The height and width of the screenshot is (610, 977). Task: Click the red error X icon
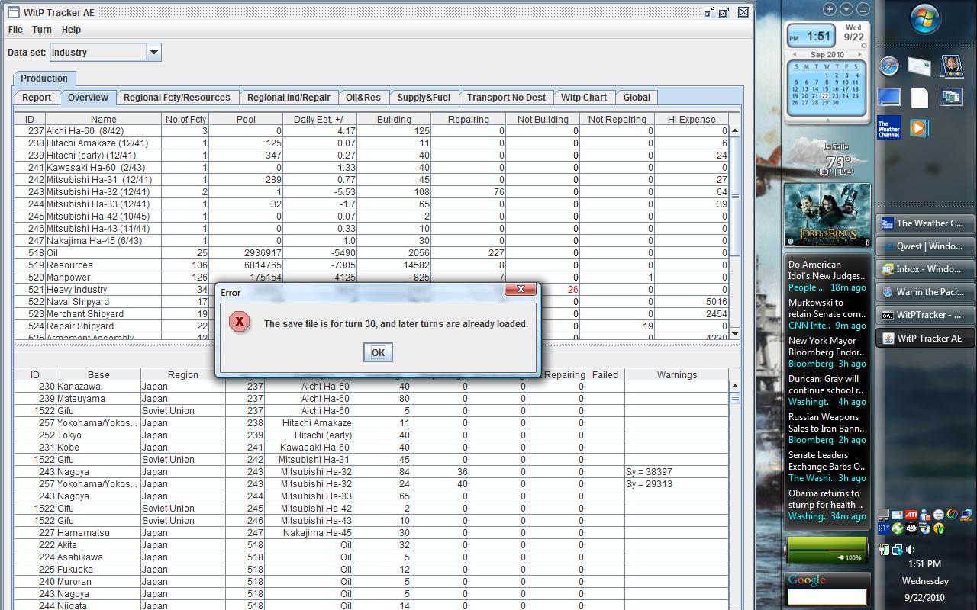(x=240, y=322)
